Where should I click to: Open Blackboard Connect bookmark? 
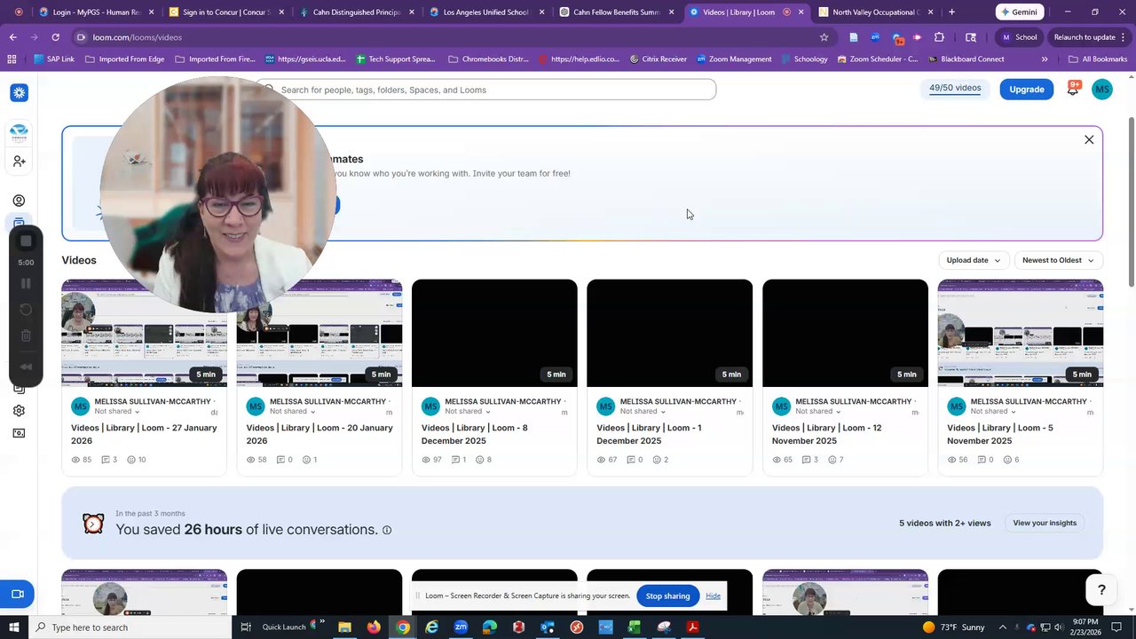coord(966,59)
